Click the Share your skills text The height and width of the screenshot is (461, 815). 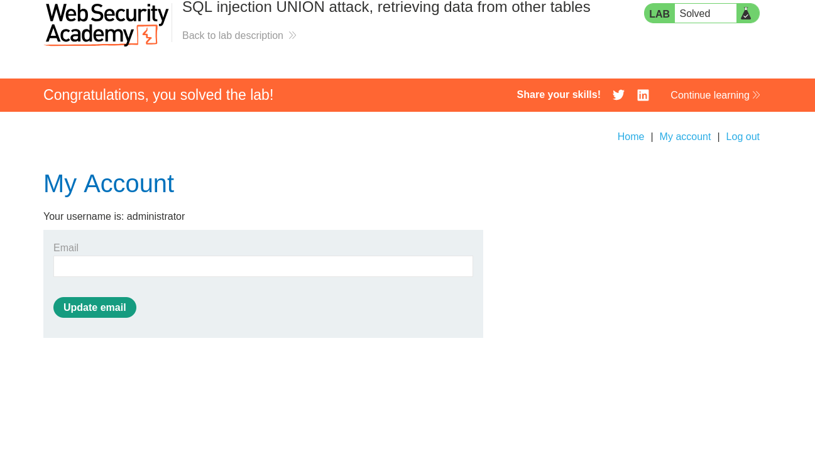pos(559,95)
